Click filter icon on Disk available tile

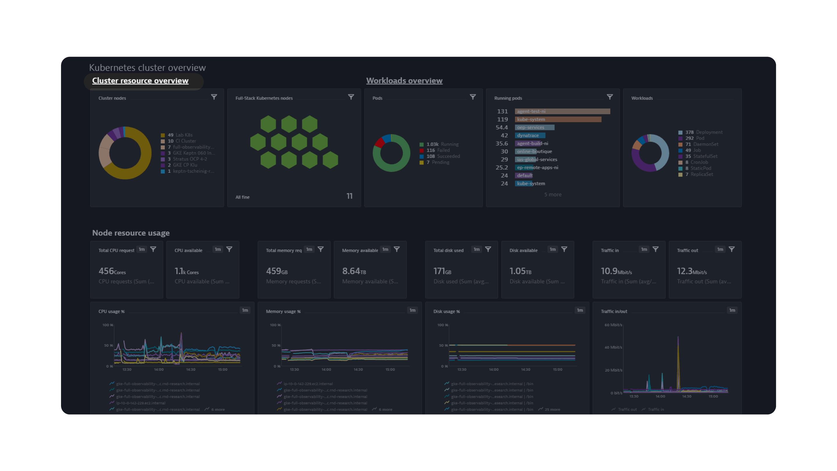pyautogui.click(x=564, y=249)
